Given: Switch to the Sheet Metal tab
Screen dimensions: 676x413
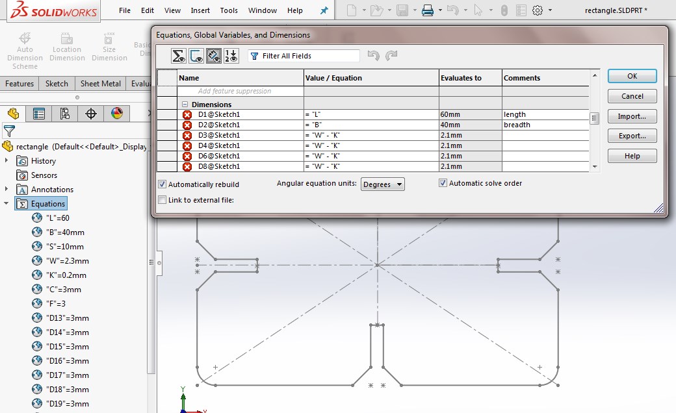Looking at the screenshot, I should 101,84.
